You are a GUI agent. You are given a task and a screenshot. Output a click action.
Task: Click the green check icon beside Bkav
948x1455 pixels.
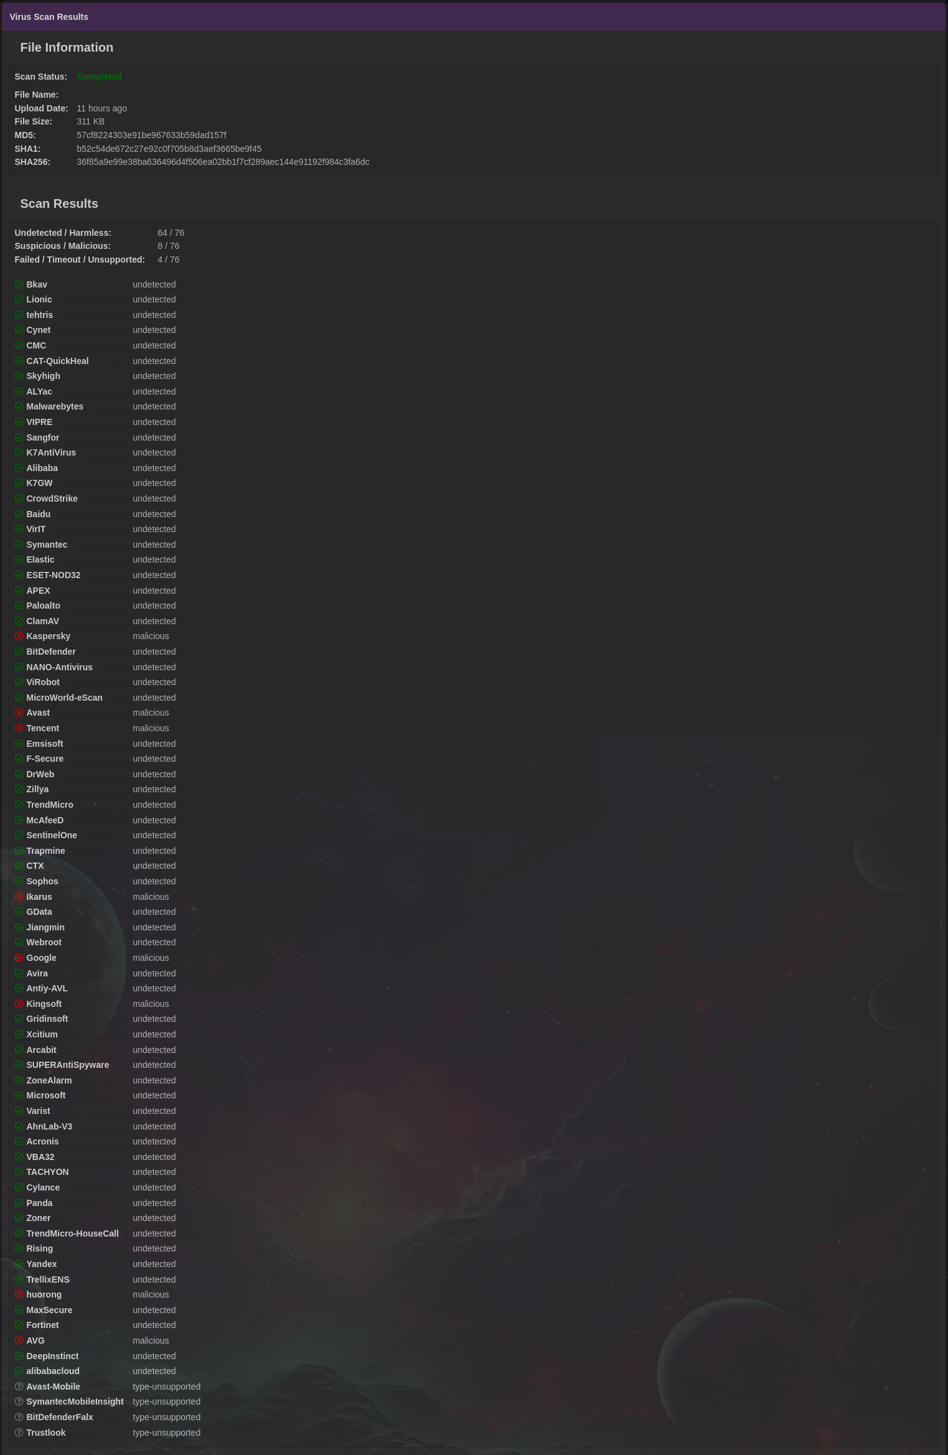[19, 284]
